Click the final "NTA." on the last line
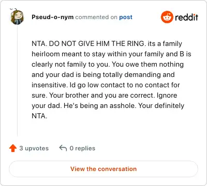Viewport: 207px width, 186px height. coord(39,116)
